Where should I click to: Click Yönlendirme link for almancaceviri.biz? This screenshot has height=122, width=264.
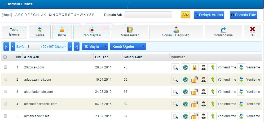227,116
